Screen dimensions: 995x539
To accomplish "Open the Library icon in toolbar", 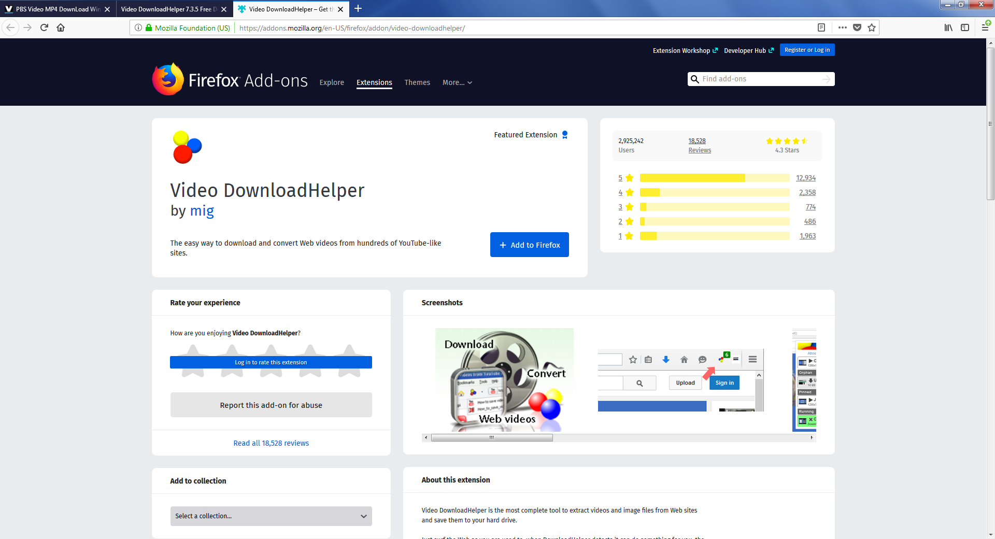I will pos(948,27).
